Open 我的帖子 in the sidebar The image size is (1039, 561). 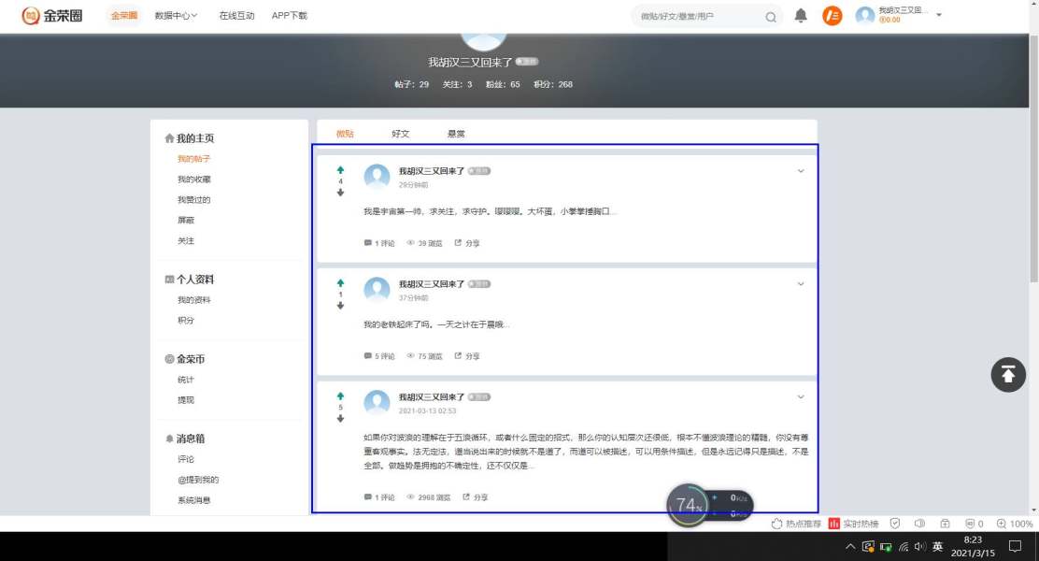193,159
